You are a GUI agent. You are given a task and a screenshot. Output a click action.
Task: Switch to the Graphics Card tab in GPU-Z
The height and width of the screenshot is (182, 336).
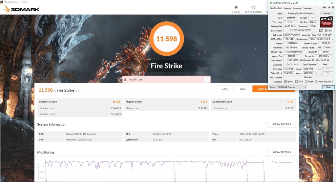[x=276, y=8]
